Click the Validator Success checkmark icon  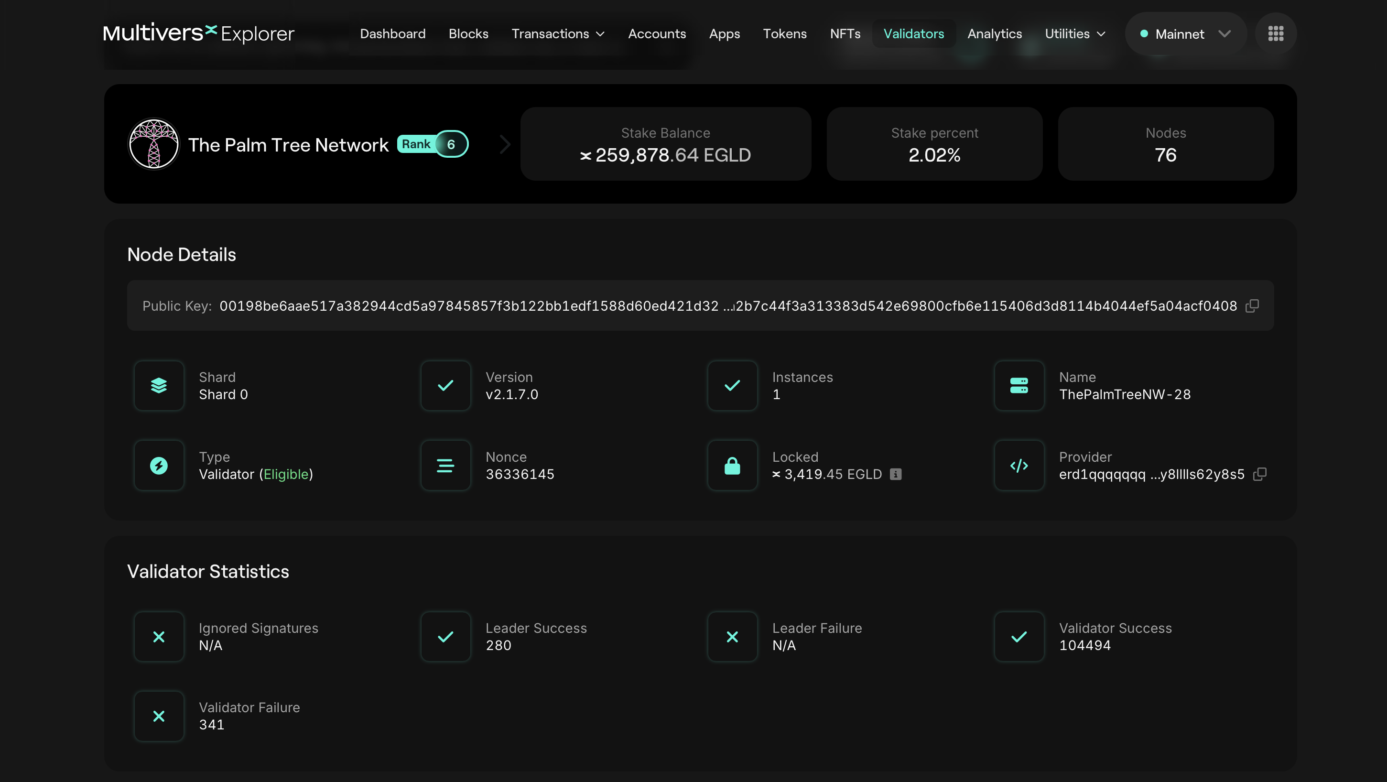point(1019,637)
